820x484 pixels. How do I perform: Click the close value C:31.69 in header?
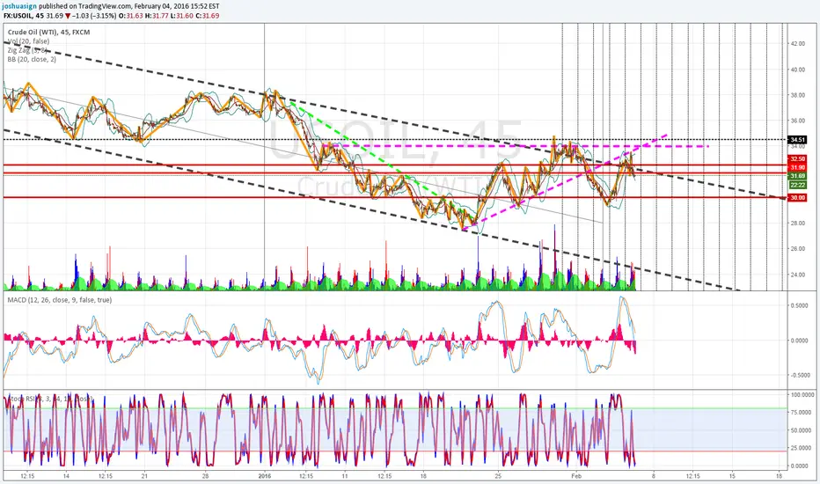coord(207,16)
